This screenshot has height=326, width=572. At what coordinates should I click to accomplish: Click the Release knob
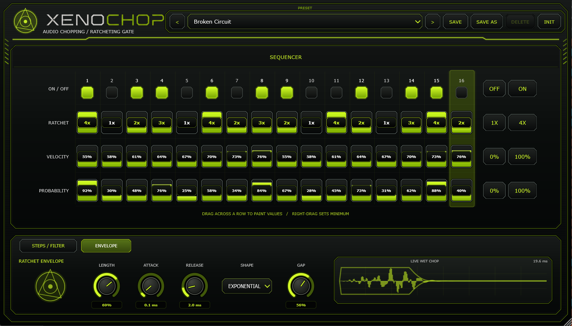195,286
